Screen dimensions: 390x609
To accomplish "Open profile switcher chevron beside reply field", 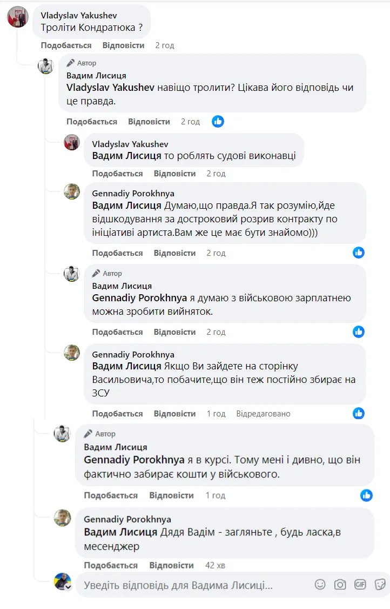I will tap(68, 588).
